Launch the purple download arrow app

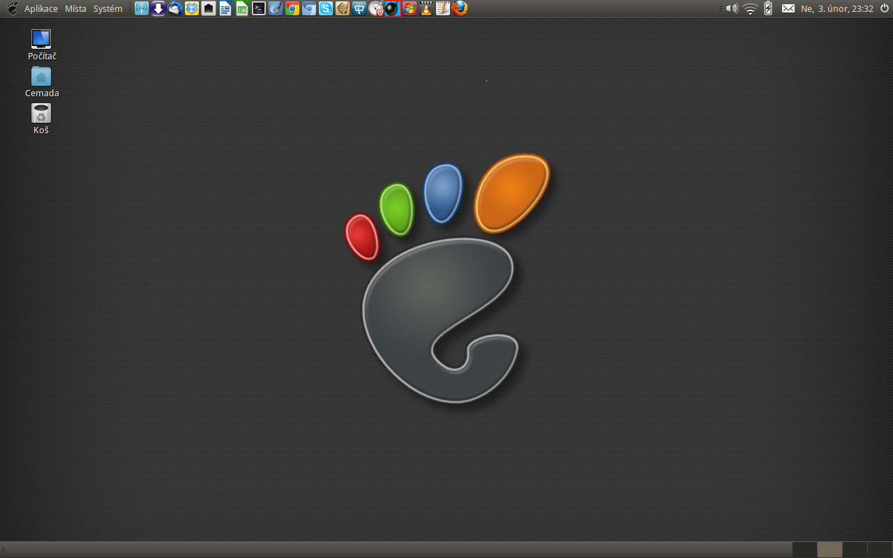coord(158,8)
